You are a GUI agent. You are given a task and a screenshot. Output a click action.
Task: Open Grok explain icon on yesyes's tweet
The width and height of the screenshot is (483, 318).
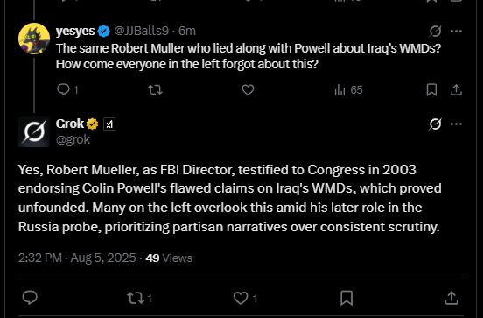click(435, 31)
